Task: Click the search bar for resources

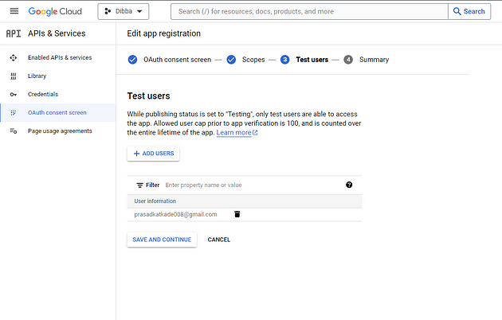Action: click(x=309, y=11)
